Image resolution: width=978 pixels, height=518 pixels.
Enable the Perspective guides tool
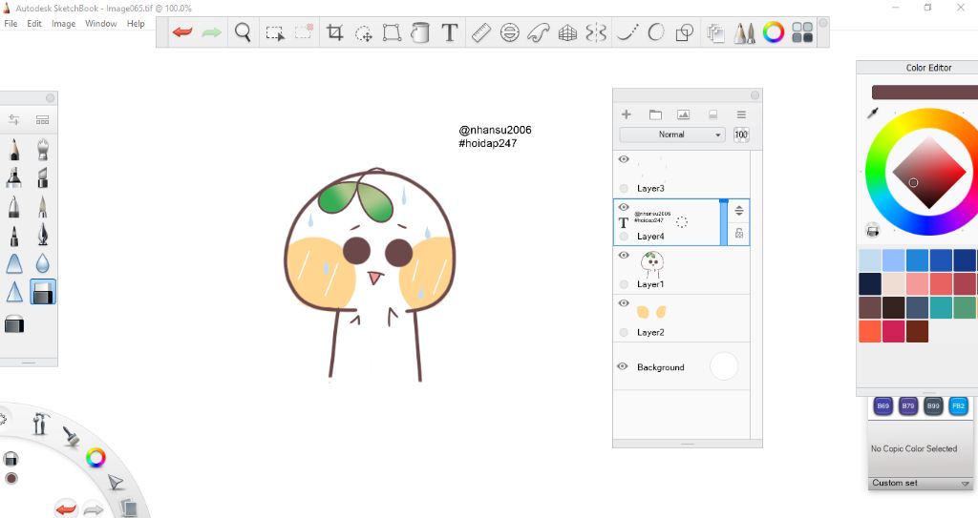(x=567, y=32)
